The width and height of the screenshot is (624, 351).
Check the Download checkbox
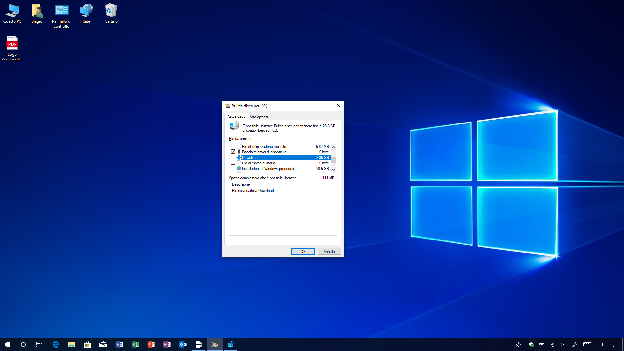pyautogui.click(x=233, y=157)
